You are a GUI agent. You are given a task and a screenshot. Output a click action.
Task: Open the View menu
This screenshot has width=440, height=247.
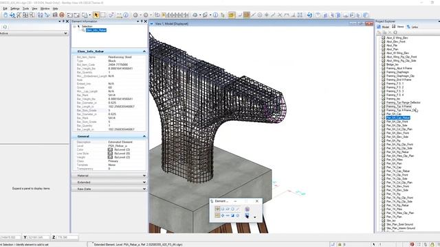[x=34, y=9]
